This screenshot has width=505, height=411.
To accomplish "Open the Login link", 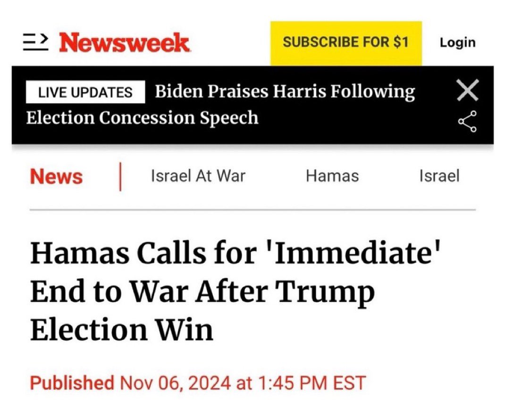I will click(x=457, y=42).
